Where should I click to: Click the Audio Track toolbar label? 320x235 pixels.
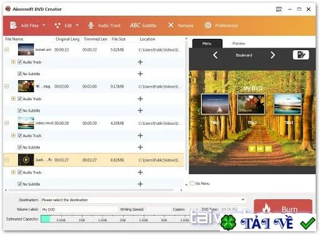coord(109,26)
